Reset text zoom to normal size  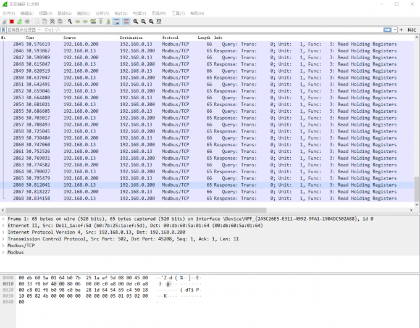click(x=151, y=22)
